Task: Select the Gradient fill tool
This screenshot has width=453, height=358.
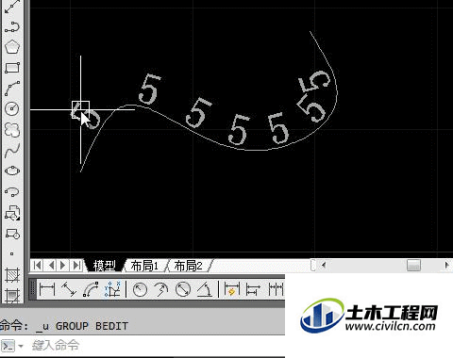Action: tap(12, 295)
